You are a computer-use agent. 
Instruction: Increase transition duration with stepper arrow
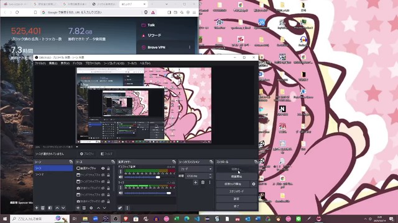(210, 175)
